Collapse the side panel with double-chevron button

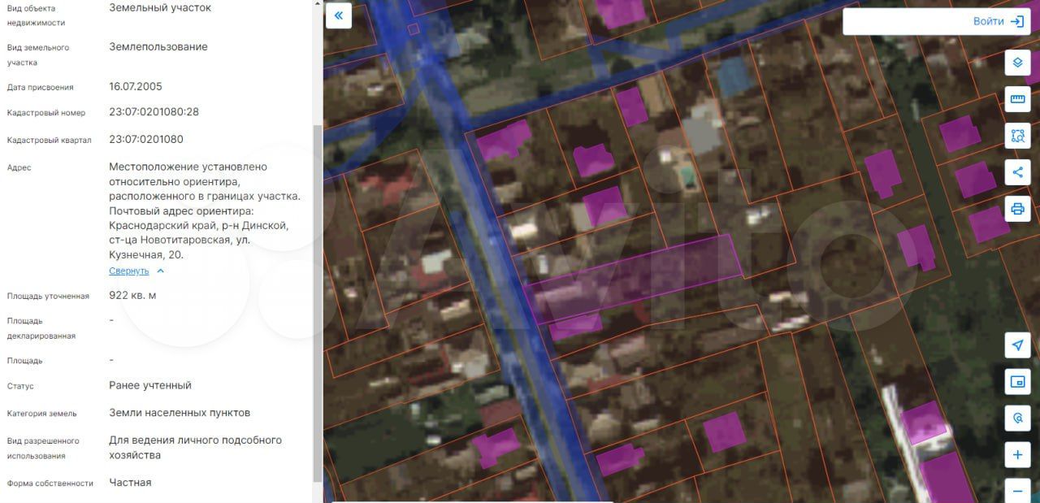(338, 15)
